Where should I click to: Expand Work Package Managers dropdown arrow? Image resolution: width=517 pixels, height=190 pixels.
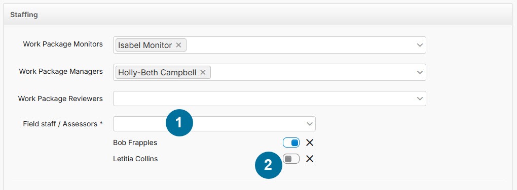pos(419,72)
